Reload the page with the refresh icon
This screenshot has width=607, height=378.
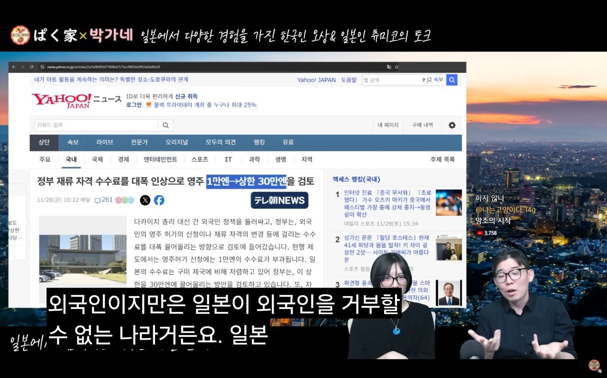click(x=32, y=67)
